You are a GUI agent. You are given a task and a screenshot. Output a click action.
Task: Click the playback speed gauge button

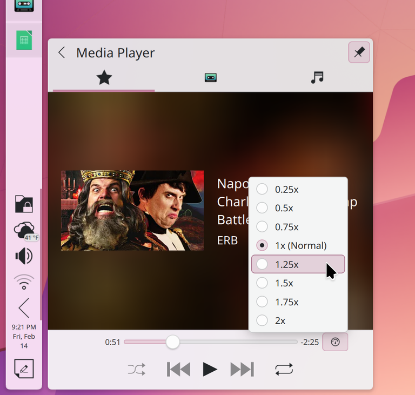335,342
